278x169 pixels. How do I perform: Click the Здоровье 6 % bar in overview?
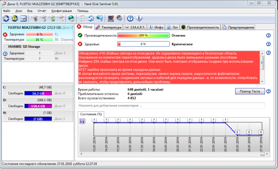click(x=143, y=44)
